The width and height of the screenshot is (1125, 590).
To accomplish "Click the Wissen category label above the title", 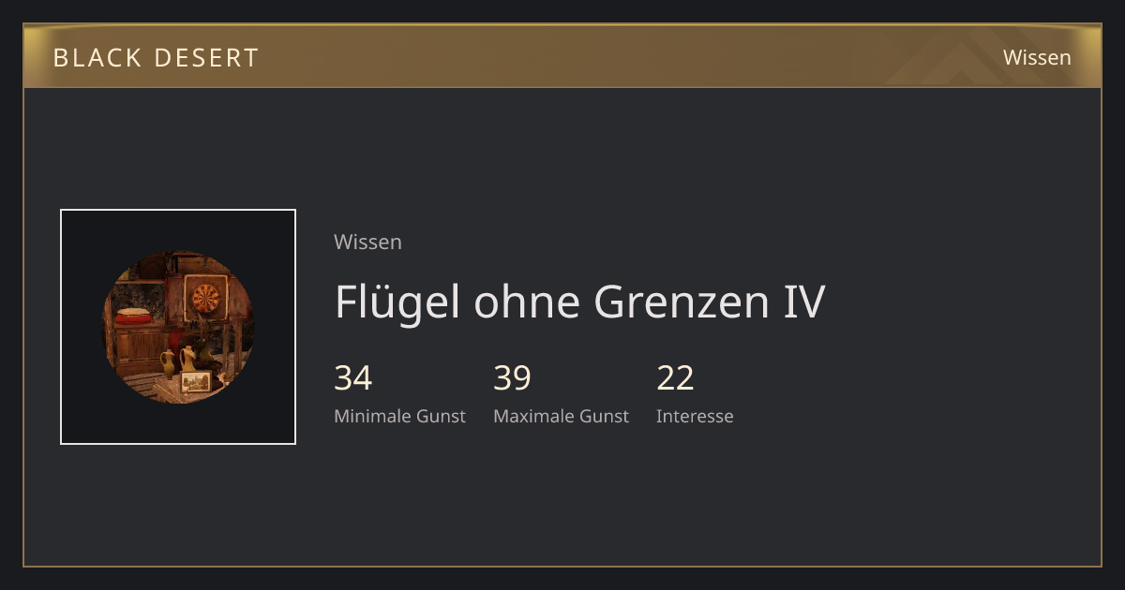I will (x=367, y=242).
